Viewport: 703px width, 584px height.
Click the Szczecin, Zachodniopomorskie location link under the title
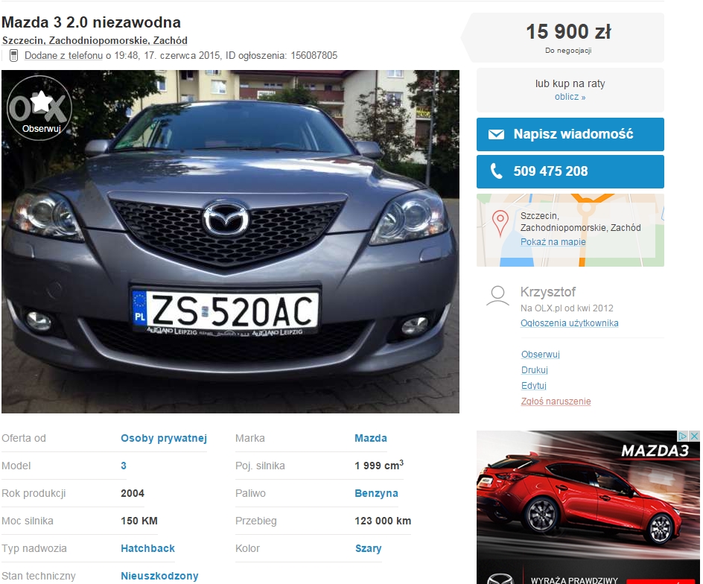click(95, 41)
